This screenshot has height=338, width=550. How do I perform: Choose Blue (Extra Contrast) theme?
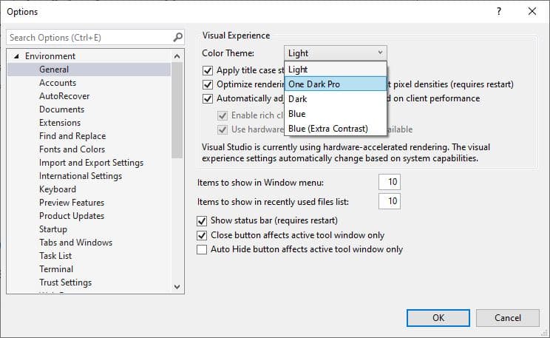click(x=336, y=129)
